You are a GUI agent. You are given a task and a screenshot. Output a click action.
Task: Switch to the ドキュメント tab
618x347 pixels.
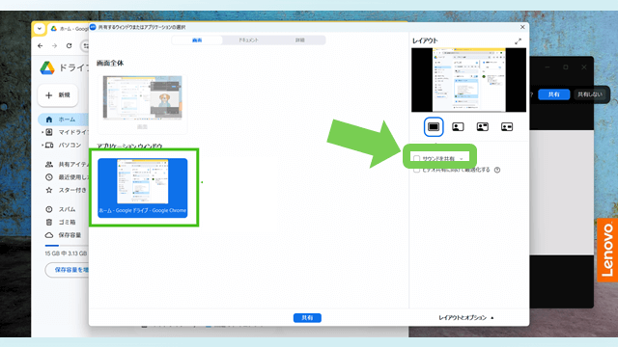coord(248,40)
